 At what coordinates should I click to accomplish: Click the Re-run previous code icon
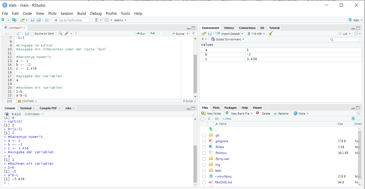(152, 34)
